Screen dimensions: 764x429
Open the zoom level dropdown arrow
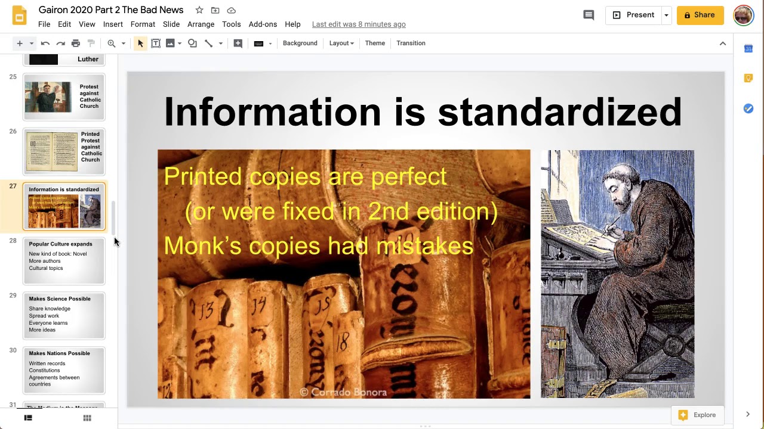click(x=124, y=43)
